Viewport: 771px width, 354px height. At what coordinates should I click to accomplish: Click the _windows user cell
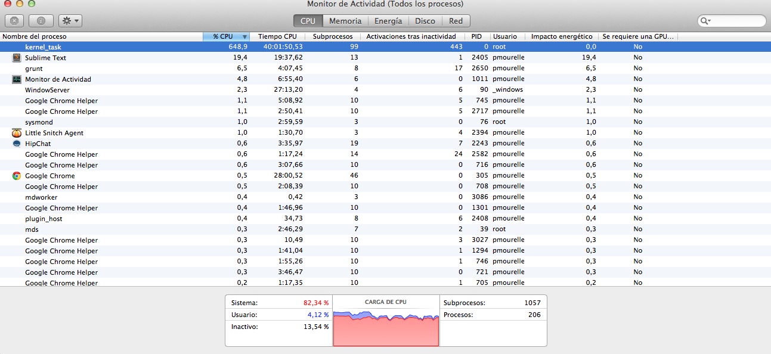(507, 90)
